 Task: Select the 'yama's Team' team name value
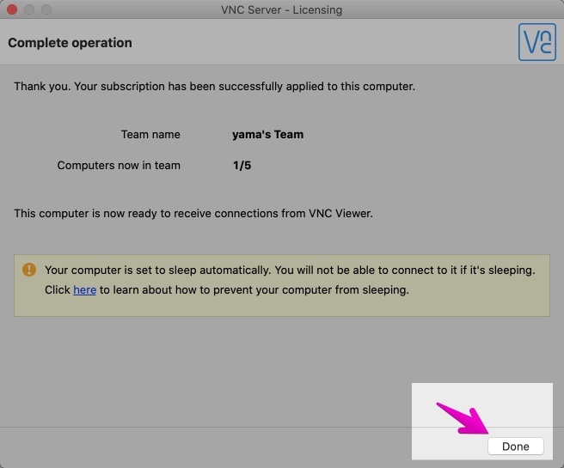tap(267, 134)
